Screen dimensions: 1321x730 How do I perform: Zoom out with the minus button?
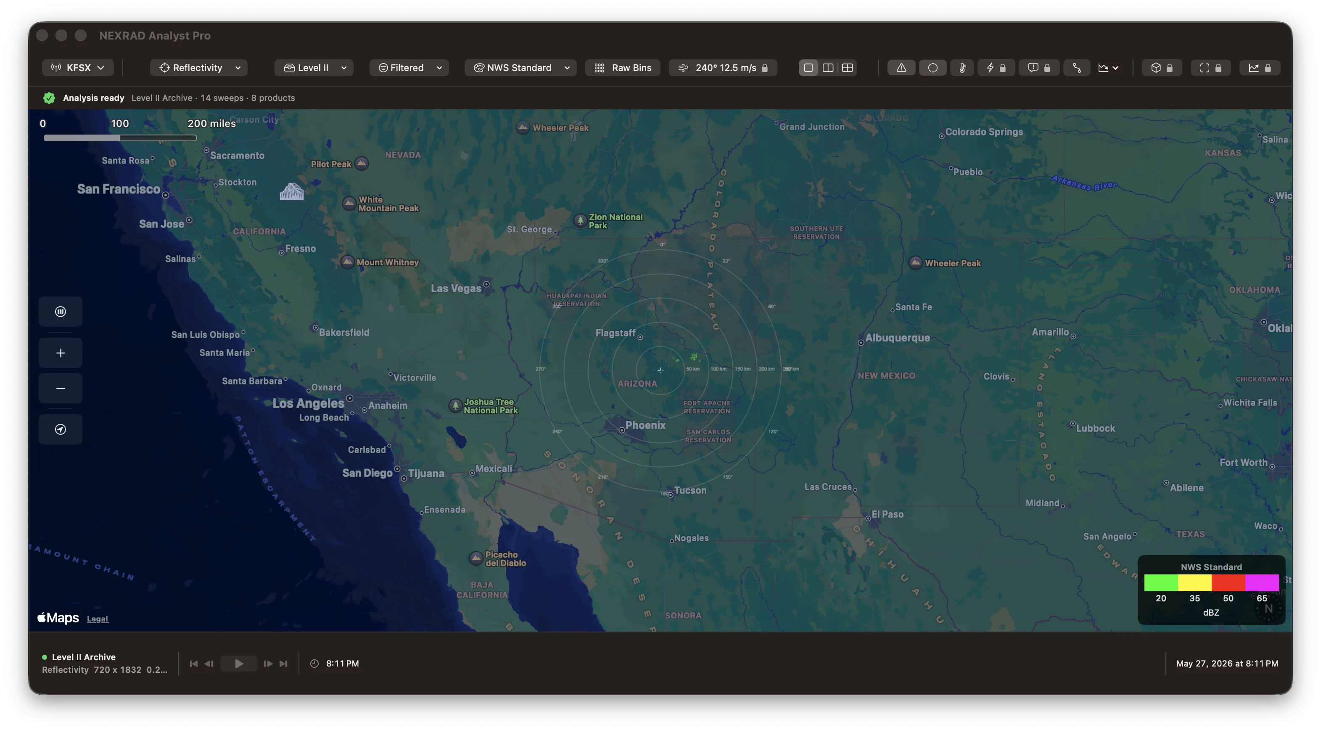click(x=61, y=389)
